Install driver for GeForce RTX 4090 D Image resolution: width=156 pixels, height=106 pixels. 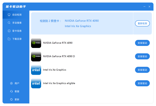pyautogui.click(x=142, y=56)
